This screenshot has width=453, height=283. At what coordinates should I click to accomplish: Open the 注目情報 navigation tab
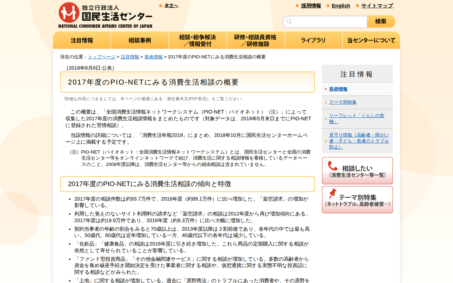pyautogui.click(x=82, y=40)
